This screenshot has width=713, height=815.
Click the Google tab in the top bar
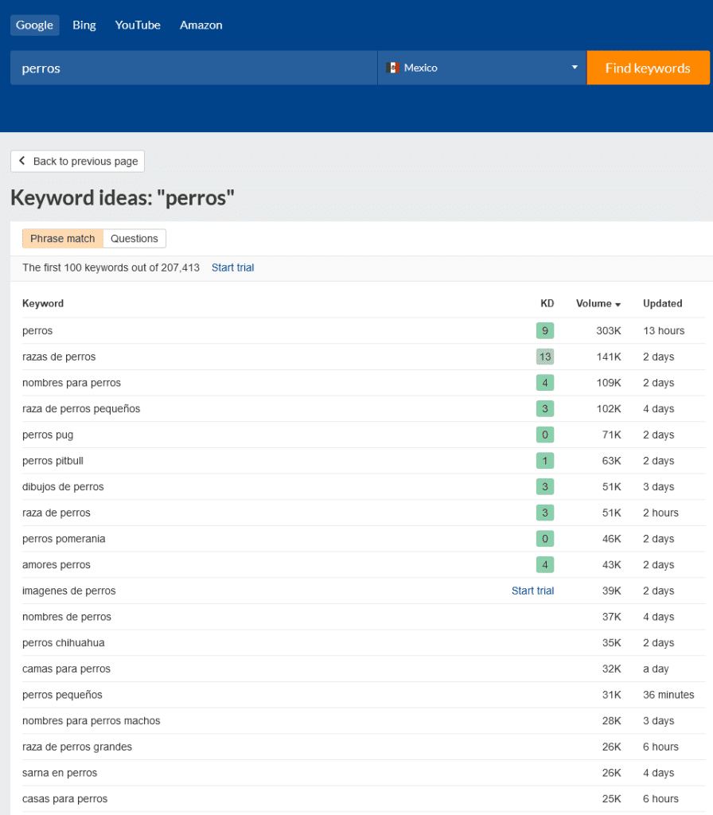pyautogui.click(x=34, y=25)
